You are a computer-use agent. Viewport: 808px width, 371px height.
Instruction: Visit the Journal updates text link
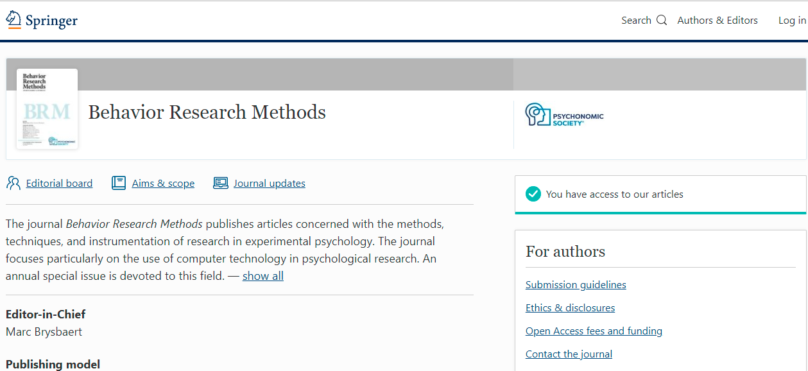(x=269, y=184)
